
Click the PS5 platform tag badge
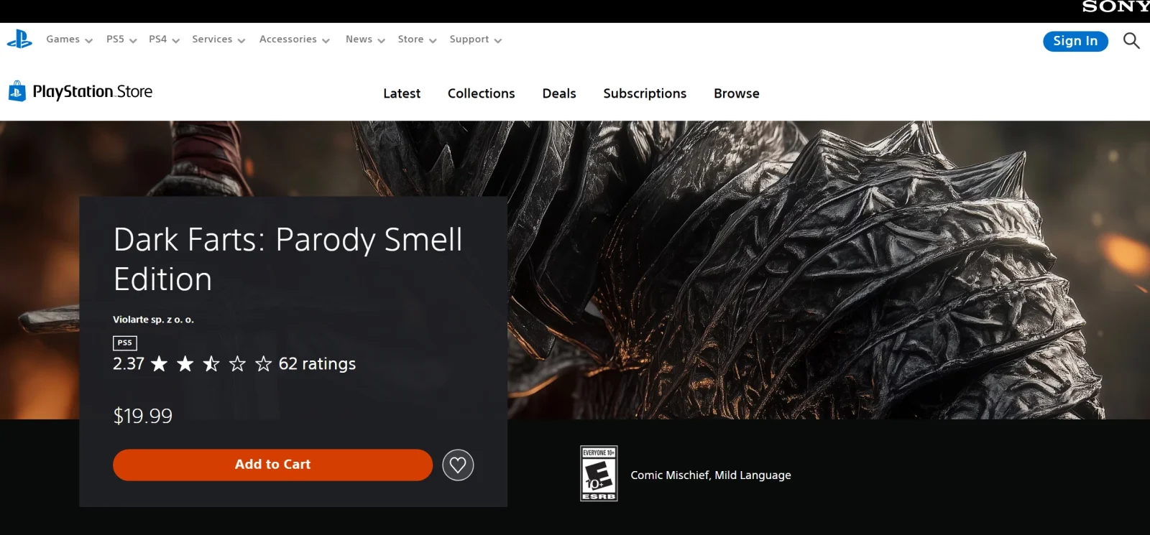(x=125, y=343)
